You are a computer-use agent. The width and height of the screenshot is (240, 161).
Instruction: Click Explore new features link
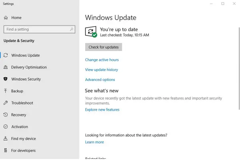[x=102, y=110]
